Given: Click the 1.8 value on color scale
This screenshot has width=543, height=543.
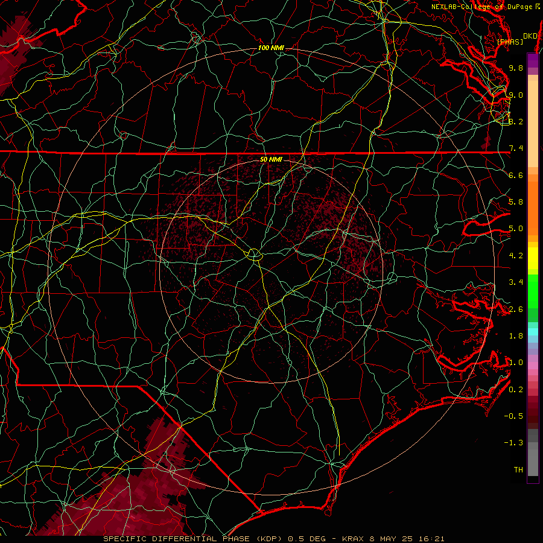Looking at the screenshot, I should click(x=516, y=336).
